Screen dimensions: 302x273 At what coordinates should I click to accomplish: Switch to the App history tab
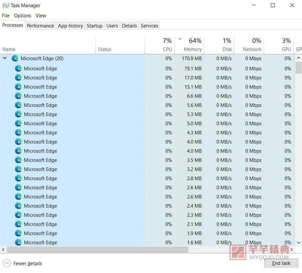pyautogui.click(x=70, y=26)
